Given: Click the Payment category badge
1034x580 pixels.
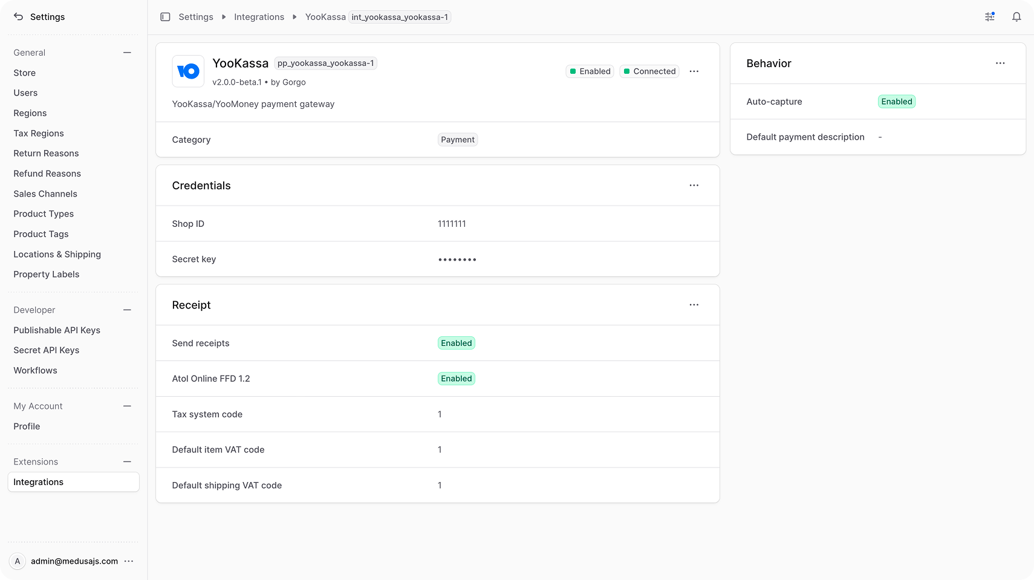Looking at the screenshot, I should pyautogui.click(x=458, y=140).
